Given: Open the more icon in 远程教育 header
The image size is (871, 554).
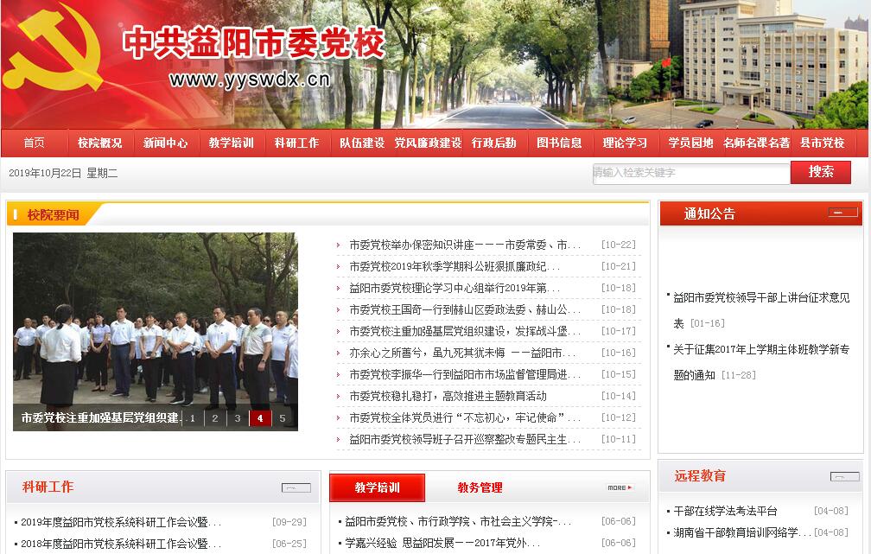Looking at the screenshot, I should pos(845,476).
